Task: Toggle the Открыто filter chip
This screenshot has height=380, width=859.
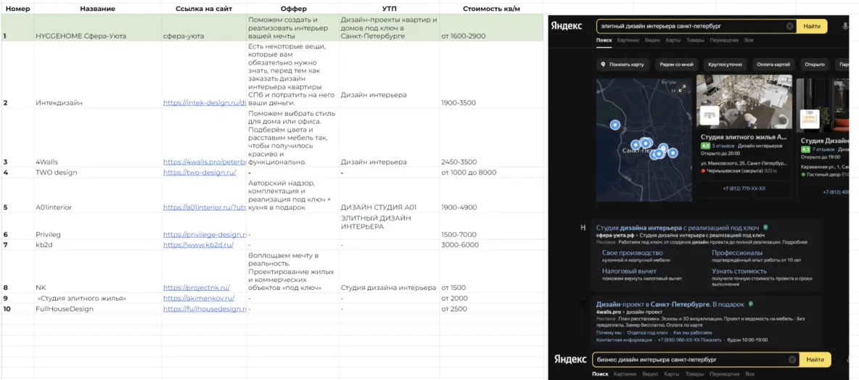Action: (x=815, y=65)
